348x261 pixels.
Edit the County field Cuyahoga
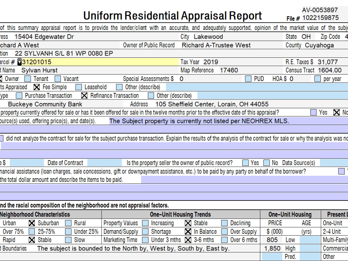point(326,45)
